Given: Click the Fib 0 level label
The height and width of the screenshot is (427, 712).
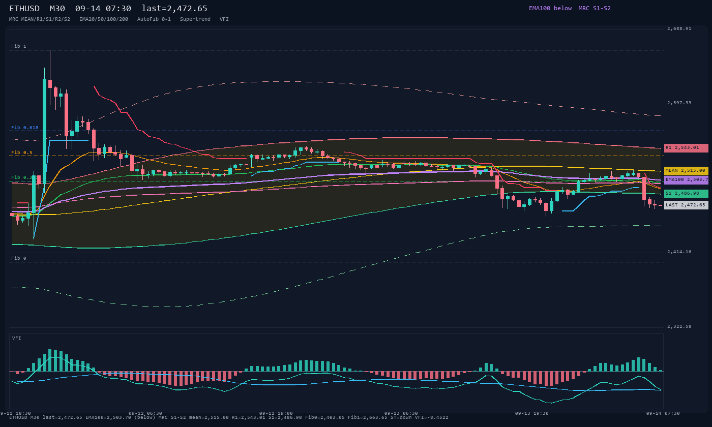Looking at the screenshot, I should click(19, 258).
